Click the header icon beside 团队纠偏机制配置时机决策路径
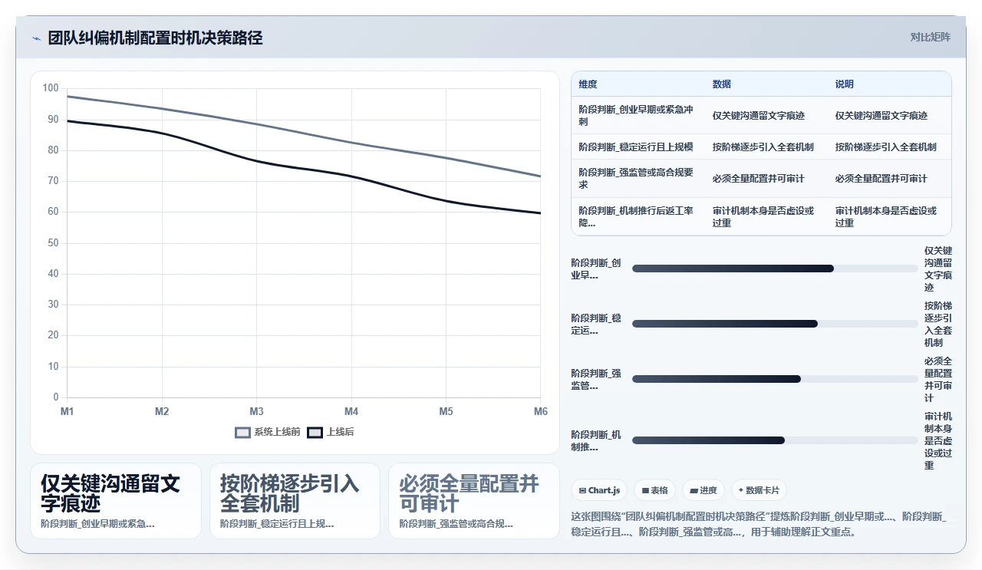The image size is (982, 570). (36, 38)
